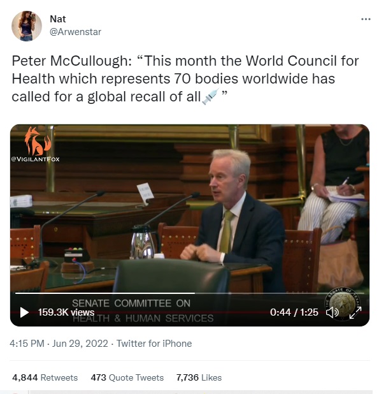The image size is (379, 394).
Task: Mute the video with the speaker icon
Action: click(332, 312)
